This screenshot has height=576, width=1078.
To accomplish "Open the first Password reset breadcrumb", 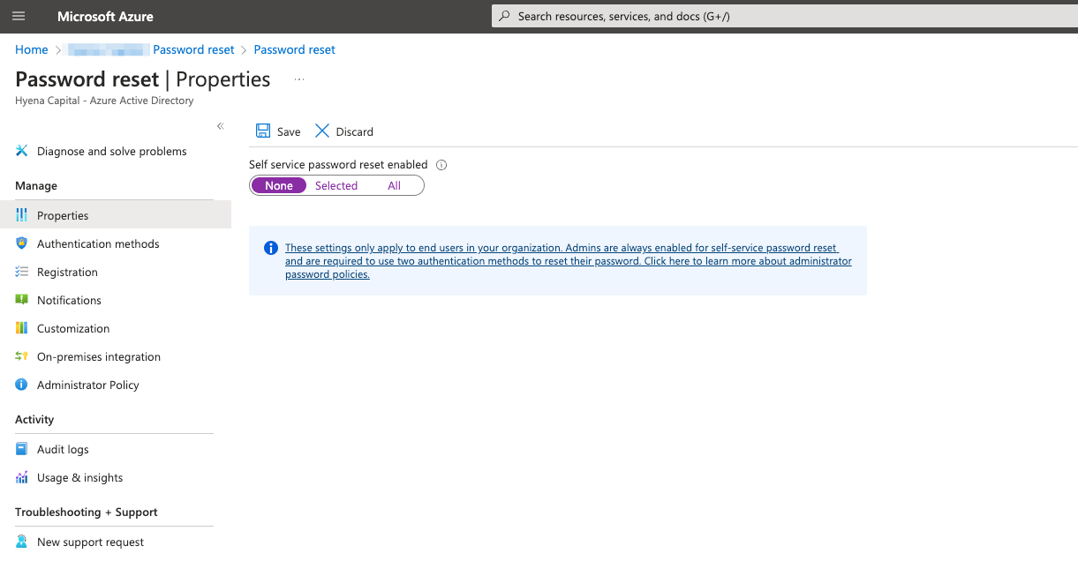I will point(194,49).
